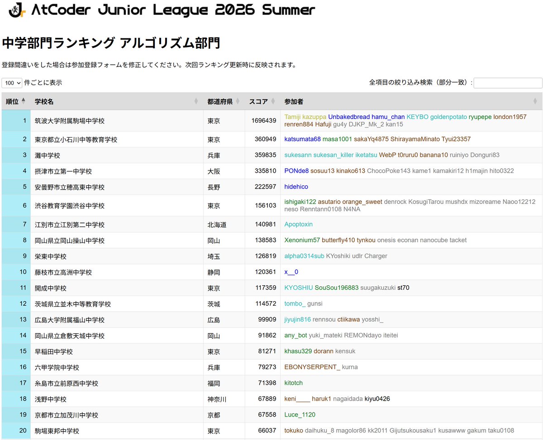Select school name 栄東中学校
Viewport: 543px width, 440px height.
pos(51,256)
